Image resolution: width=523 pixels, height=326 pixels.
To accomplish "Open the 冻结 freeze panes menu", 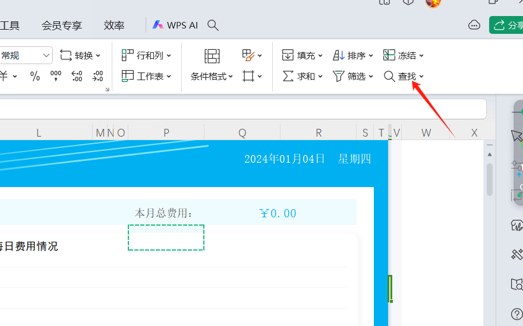I will (404, 55).
